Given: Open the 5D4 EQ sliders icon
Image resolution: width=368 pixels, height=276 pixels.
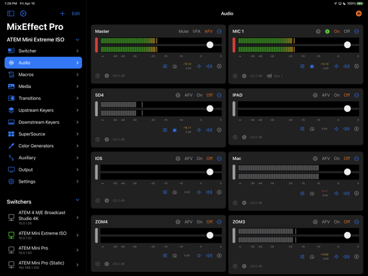Looking at the screenshot, I should [165, 130].
